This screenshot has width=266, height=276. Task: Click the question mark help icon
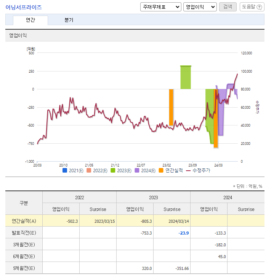pos(259,7)
